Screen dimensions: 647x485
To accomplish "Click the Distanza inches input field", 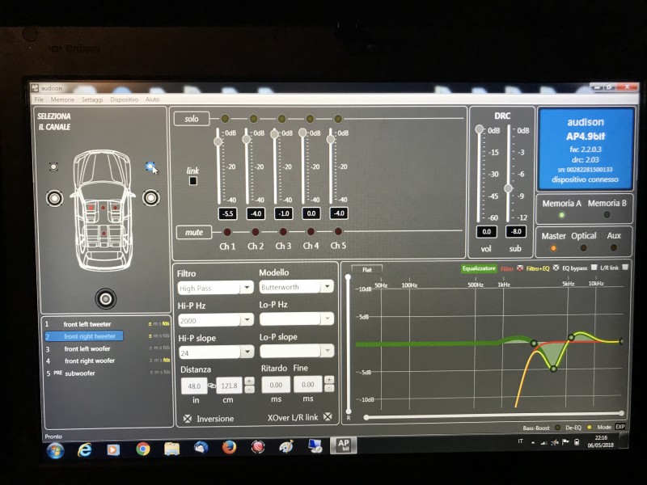I will pos(194,386).
